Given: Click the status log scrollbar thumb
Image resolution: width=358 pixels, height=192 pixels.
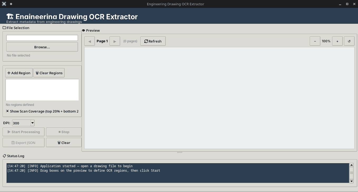Looking at the screenshot, I should 351,173.
